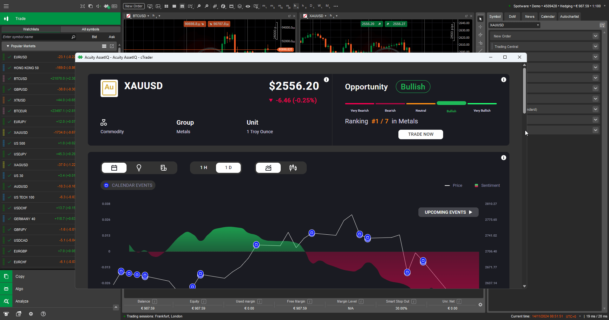Click the calendar icon in the Acuity widget
This screenshot has width=609, height=320.
(x=114, y=168)
